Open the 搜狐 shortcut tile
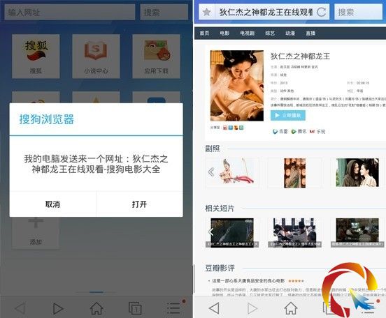This screenshot has width=386, height=318. click(36, 56)
